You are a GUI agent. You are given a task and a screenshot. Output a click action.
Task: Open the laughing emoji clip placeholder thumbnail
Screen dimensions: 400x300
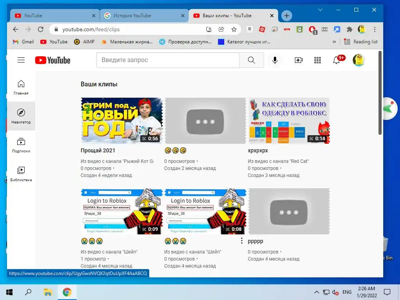205,120
